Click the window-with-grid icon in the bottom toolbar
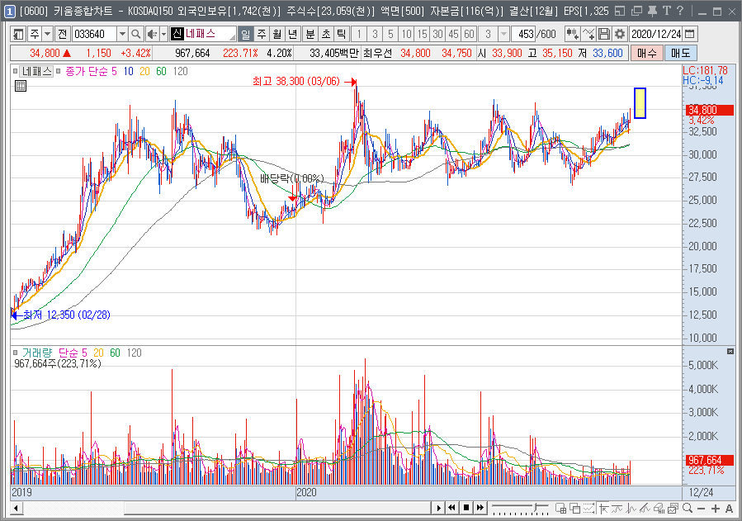 coord(560,509)
